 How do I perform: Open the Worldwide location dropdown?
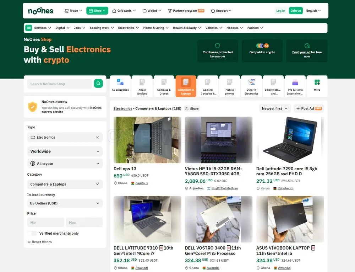click(65, 151)
